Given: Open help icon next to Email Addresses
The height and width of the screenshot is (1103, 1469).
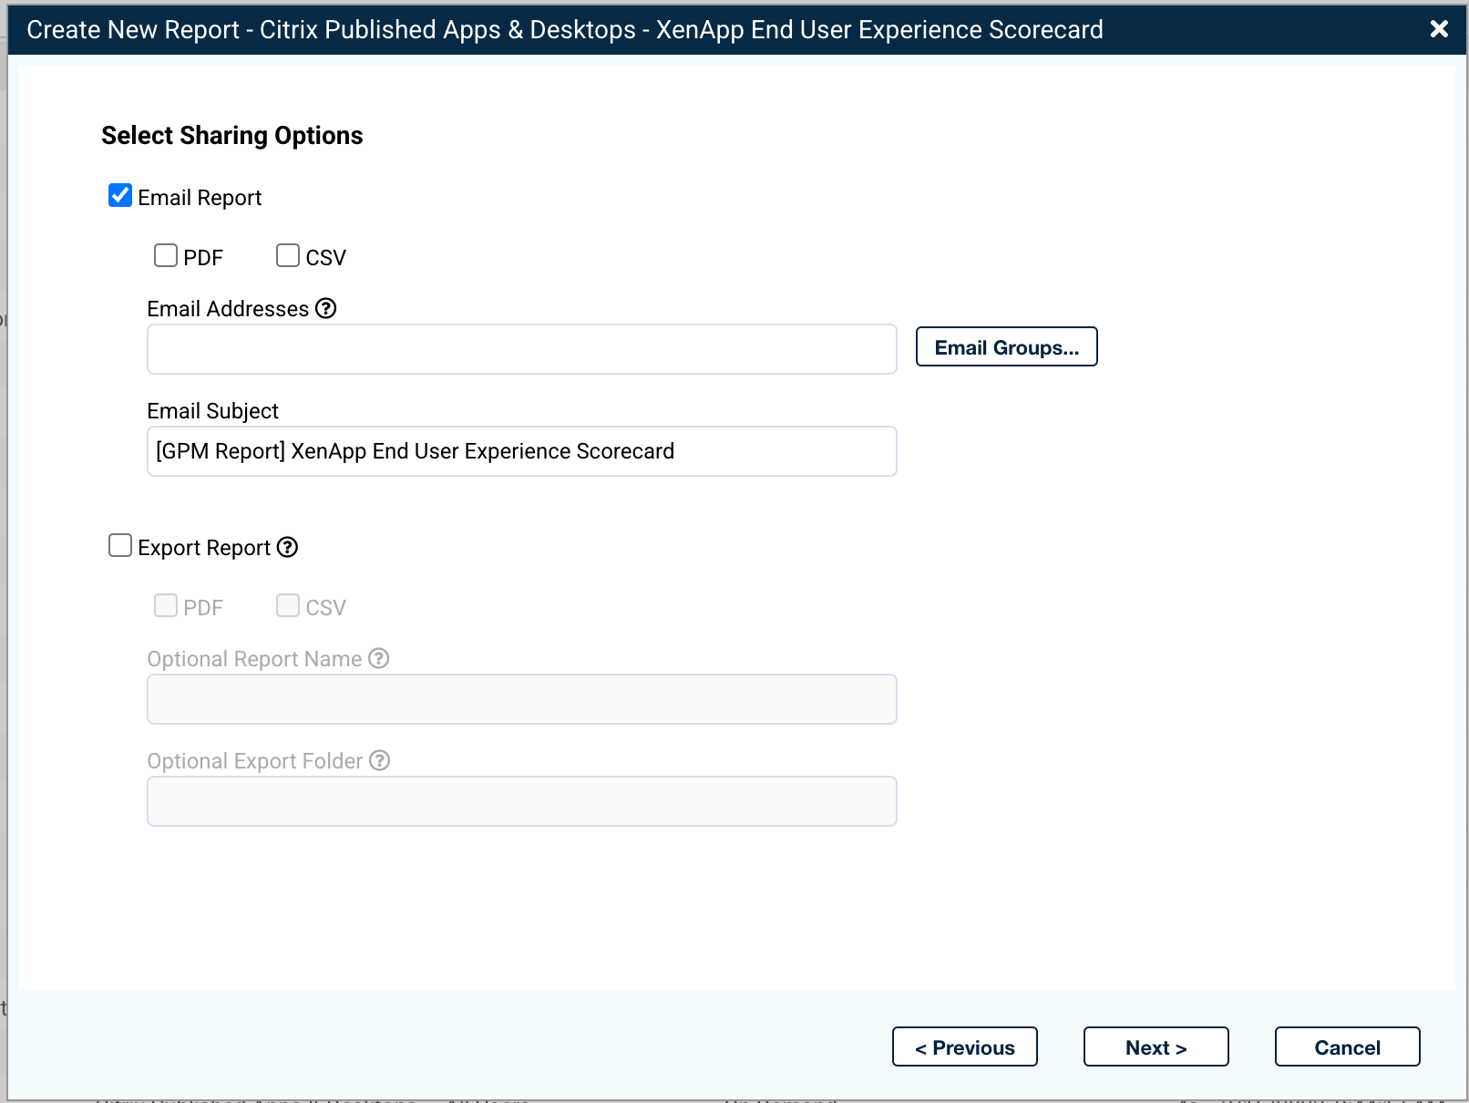Looking at the screenshot, I should [x=326, y=308].
